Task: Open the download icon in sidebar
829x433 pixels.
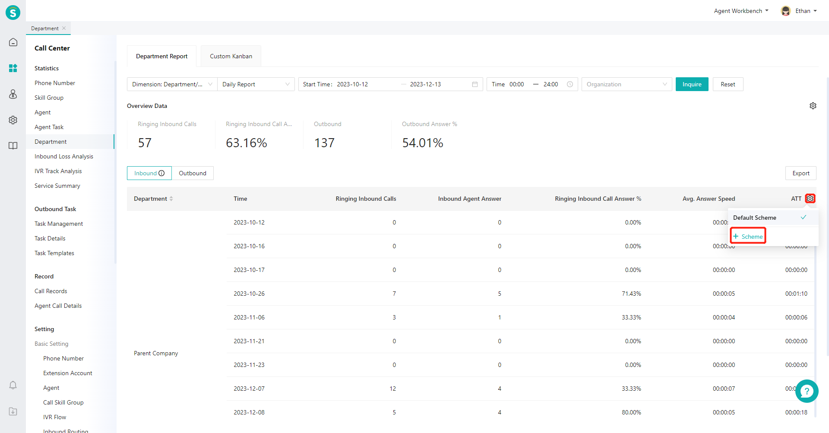Action: (x=13, y=411)
